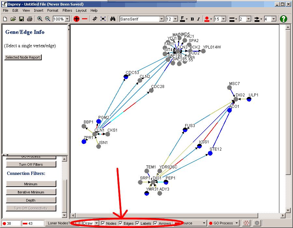Click the binoculars Find icon

[x=113, y=19]
